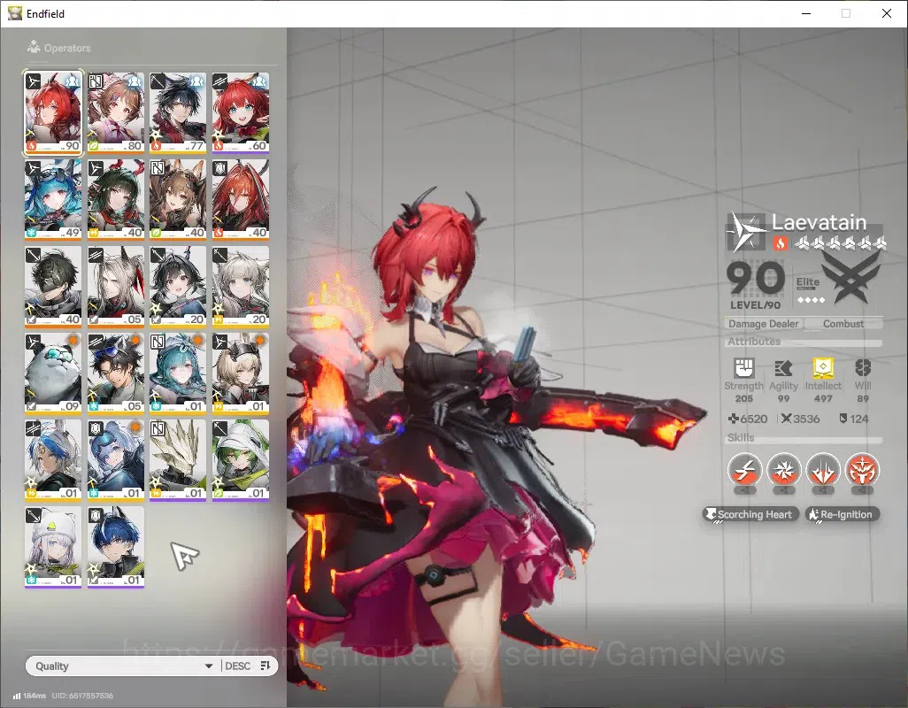The image size is (908, 708).
Task: Open the third skill icon
Action: click(x=823, y=470)
